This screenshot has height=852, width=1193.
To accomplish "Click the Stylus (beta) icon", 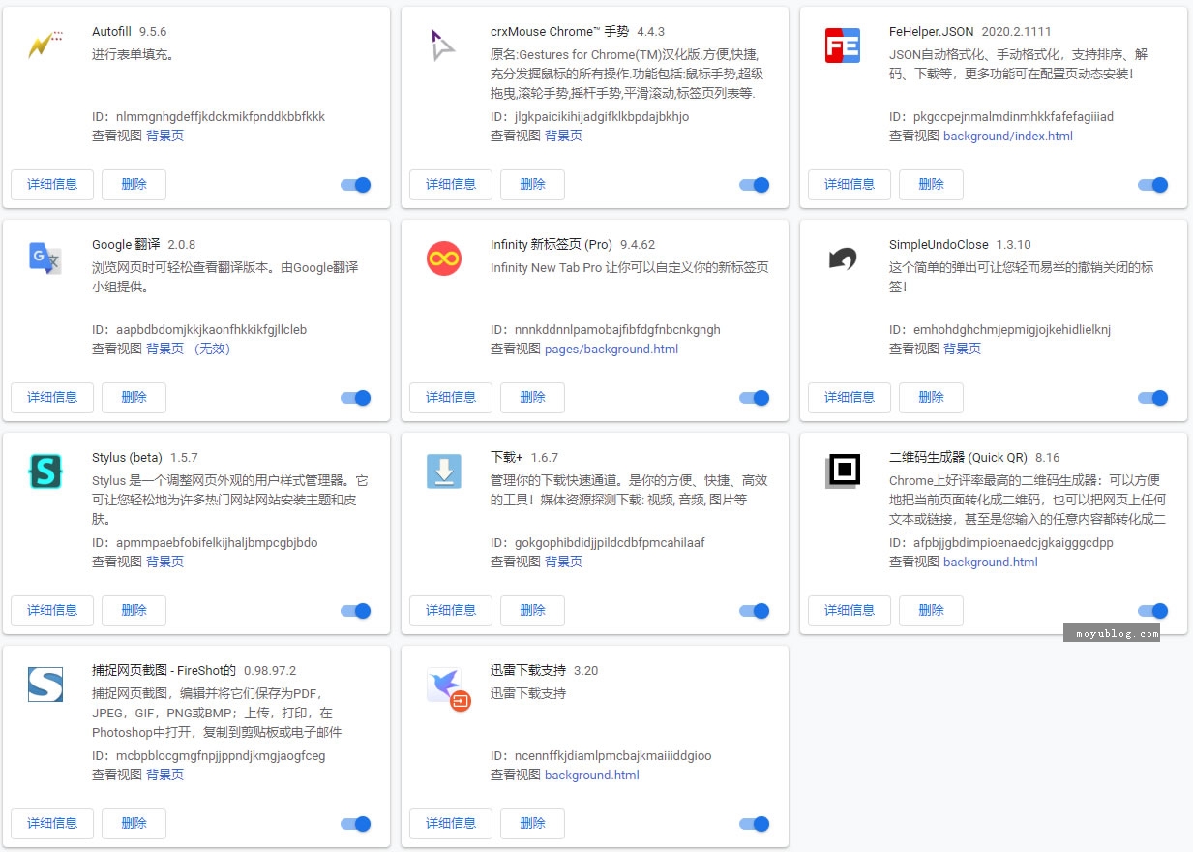I will click(45, 472).
